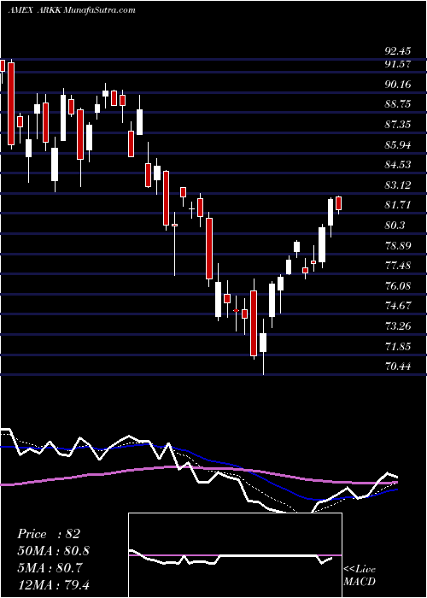Click the '12MA : 79.4' readout
Image resolution: width=427 pixels, height=598 pixels.
(x=54, y=584)
